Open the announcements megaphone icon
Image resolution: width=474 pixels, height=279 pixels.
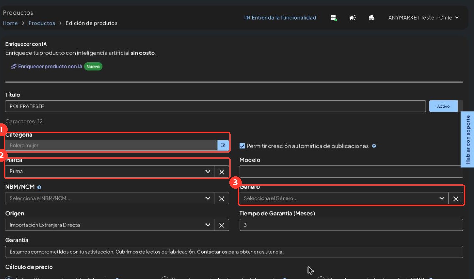click(x=352, y=18)
